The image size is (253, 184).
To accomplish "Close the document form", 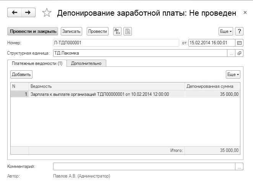I will [245, 12].
